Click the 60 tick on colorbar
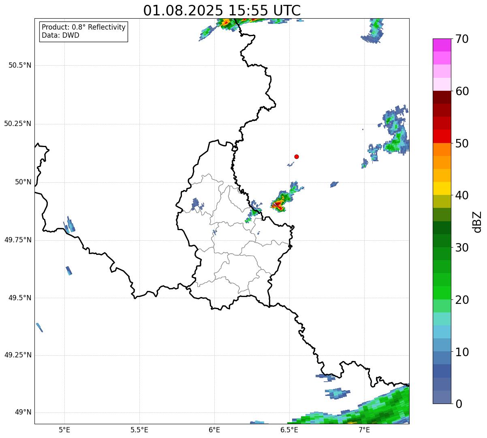 point(462,91)
